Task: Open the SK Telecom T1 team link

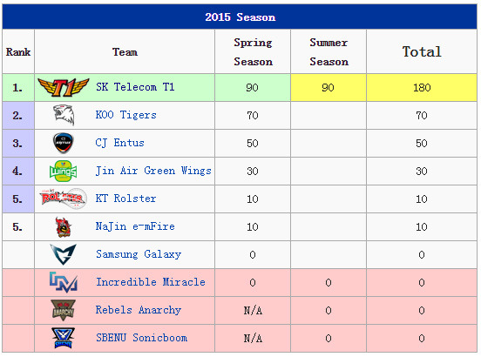Action: [x=135, y=87]
